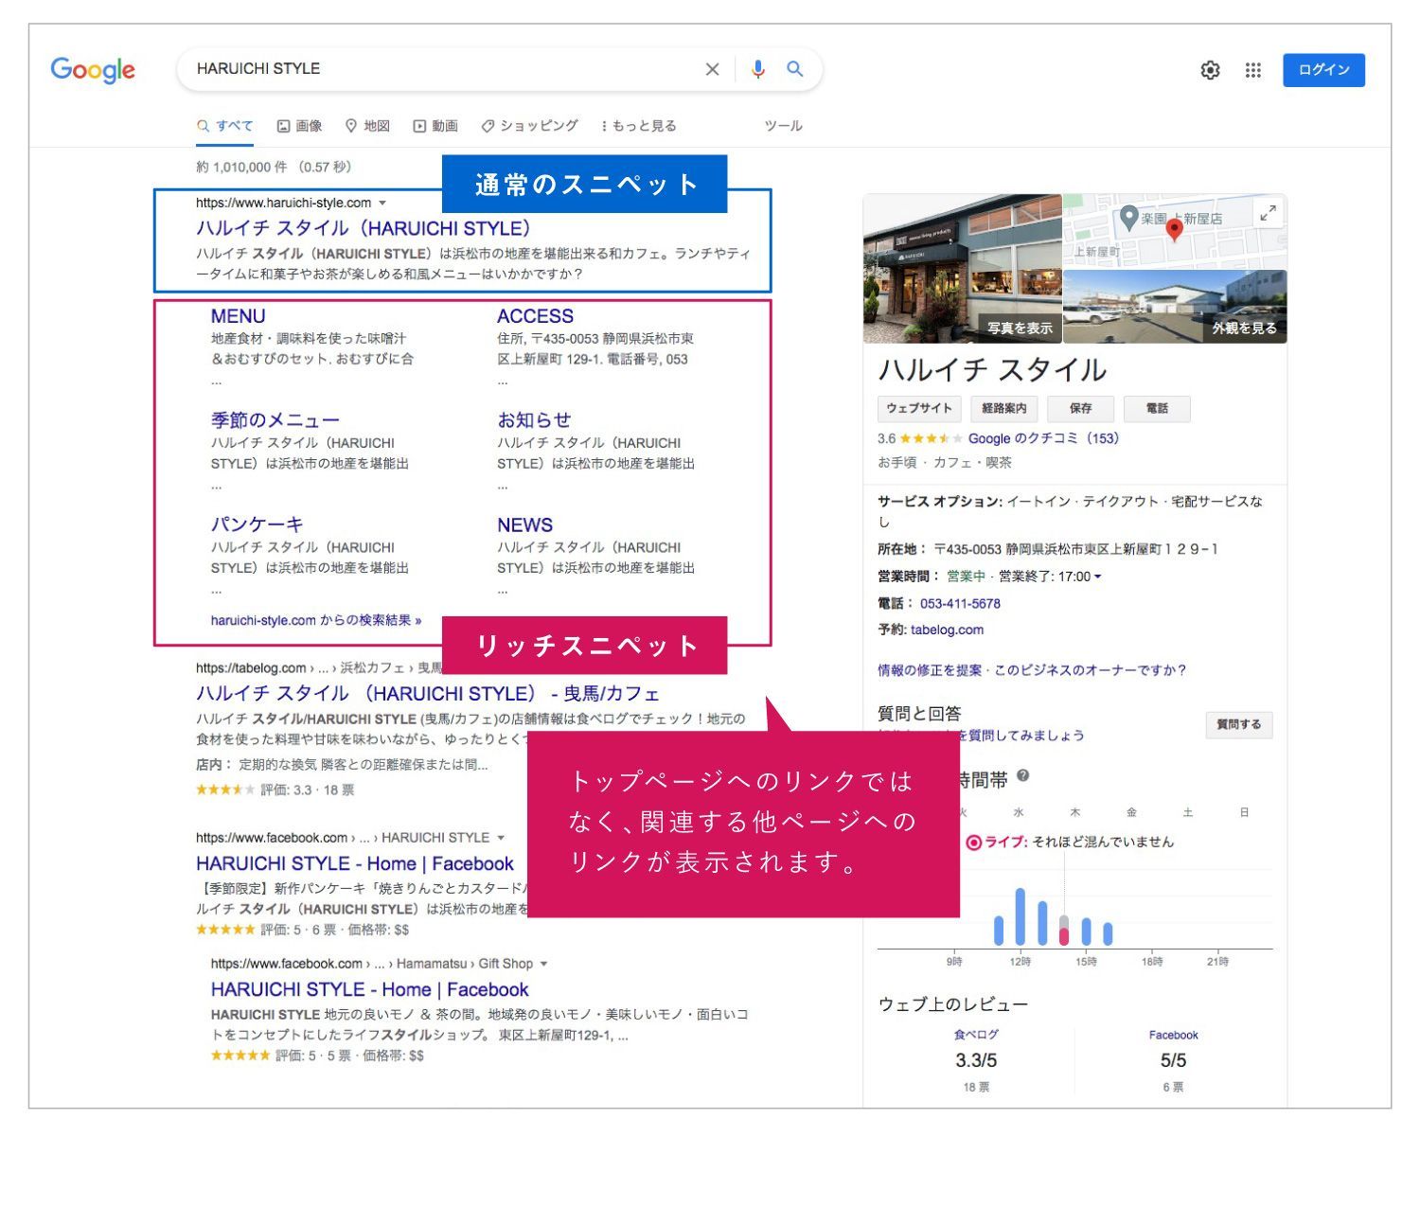The width and height of the screenshot is (1420, 1207).
Task: Open the パンケーキ sitelink
Action: click(x=257, y=524)
